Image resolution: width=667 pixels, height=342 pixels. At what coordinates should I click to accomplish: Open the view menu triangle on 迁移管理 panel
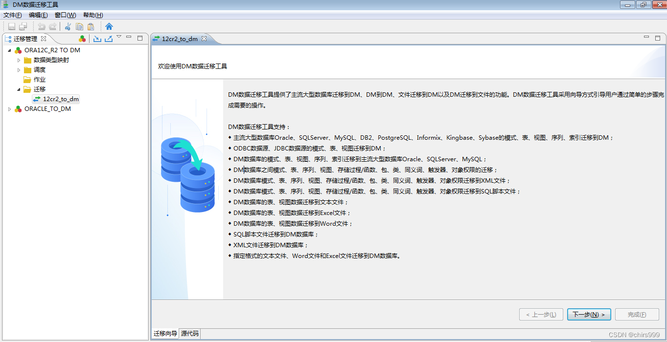(x=119, y=36)
